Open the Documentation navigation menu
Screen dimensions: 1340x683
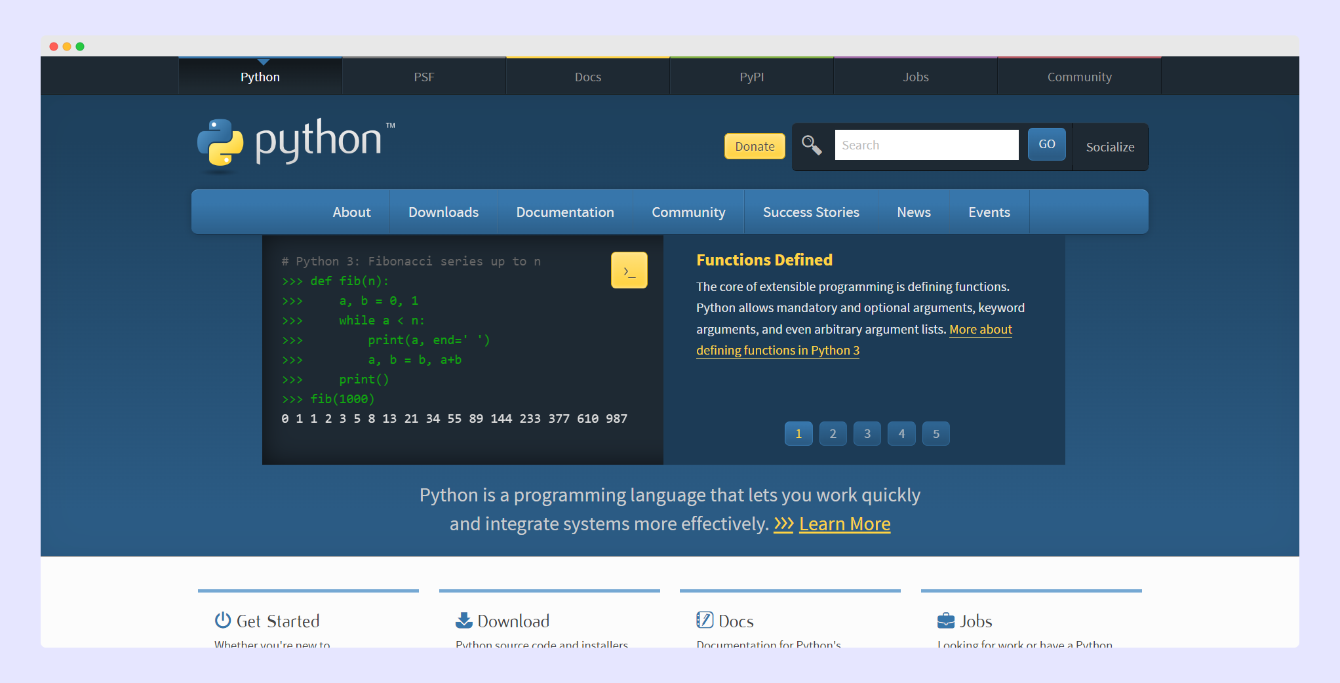(x=564, y=212)
